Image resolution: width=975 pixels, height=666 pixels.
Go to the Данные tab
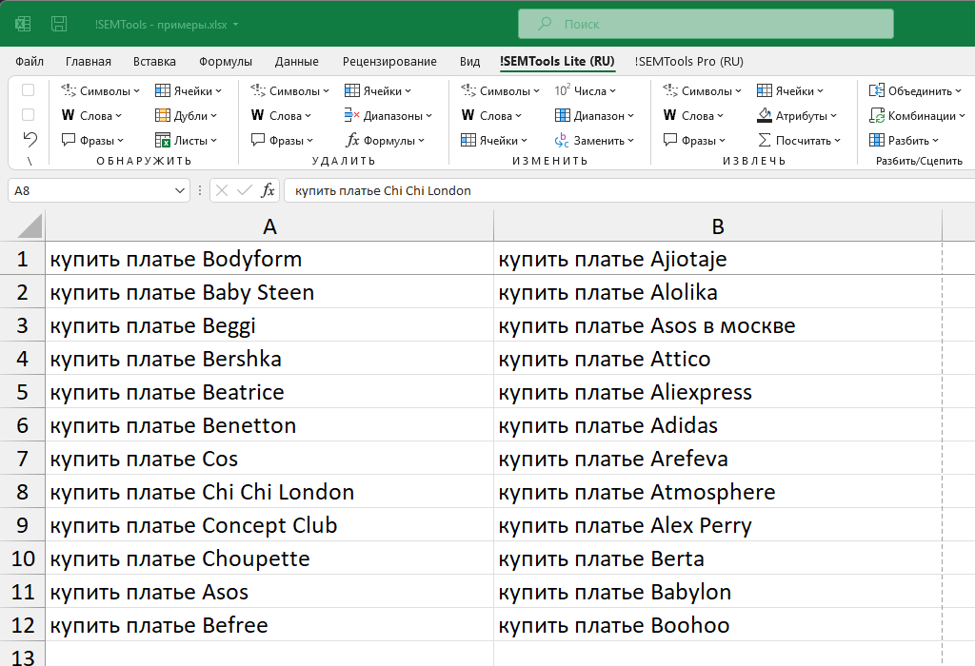coord(297,62)
